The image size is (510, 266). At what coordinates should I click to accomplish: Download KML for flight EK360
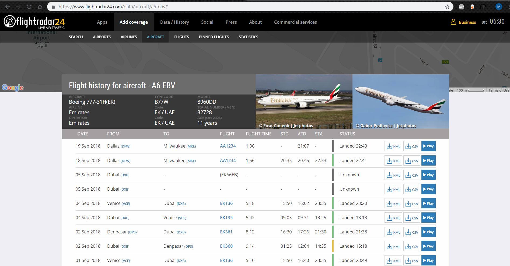tap(393, 246)
